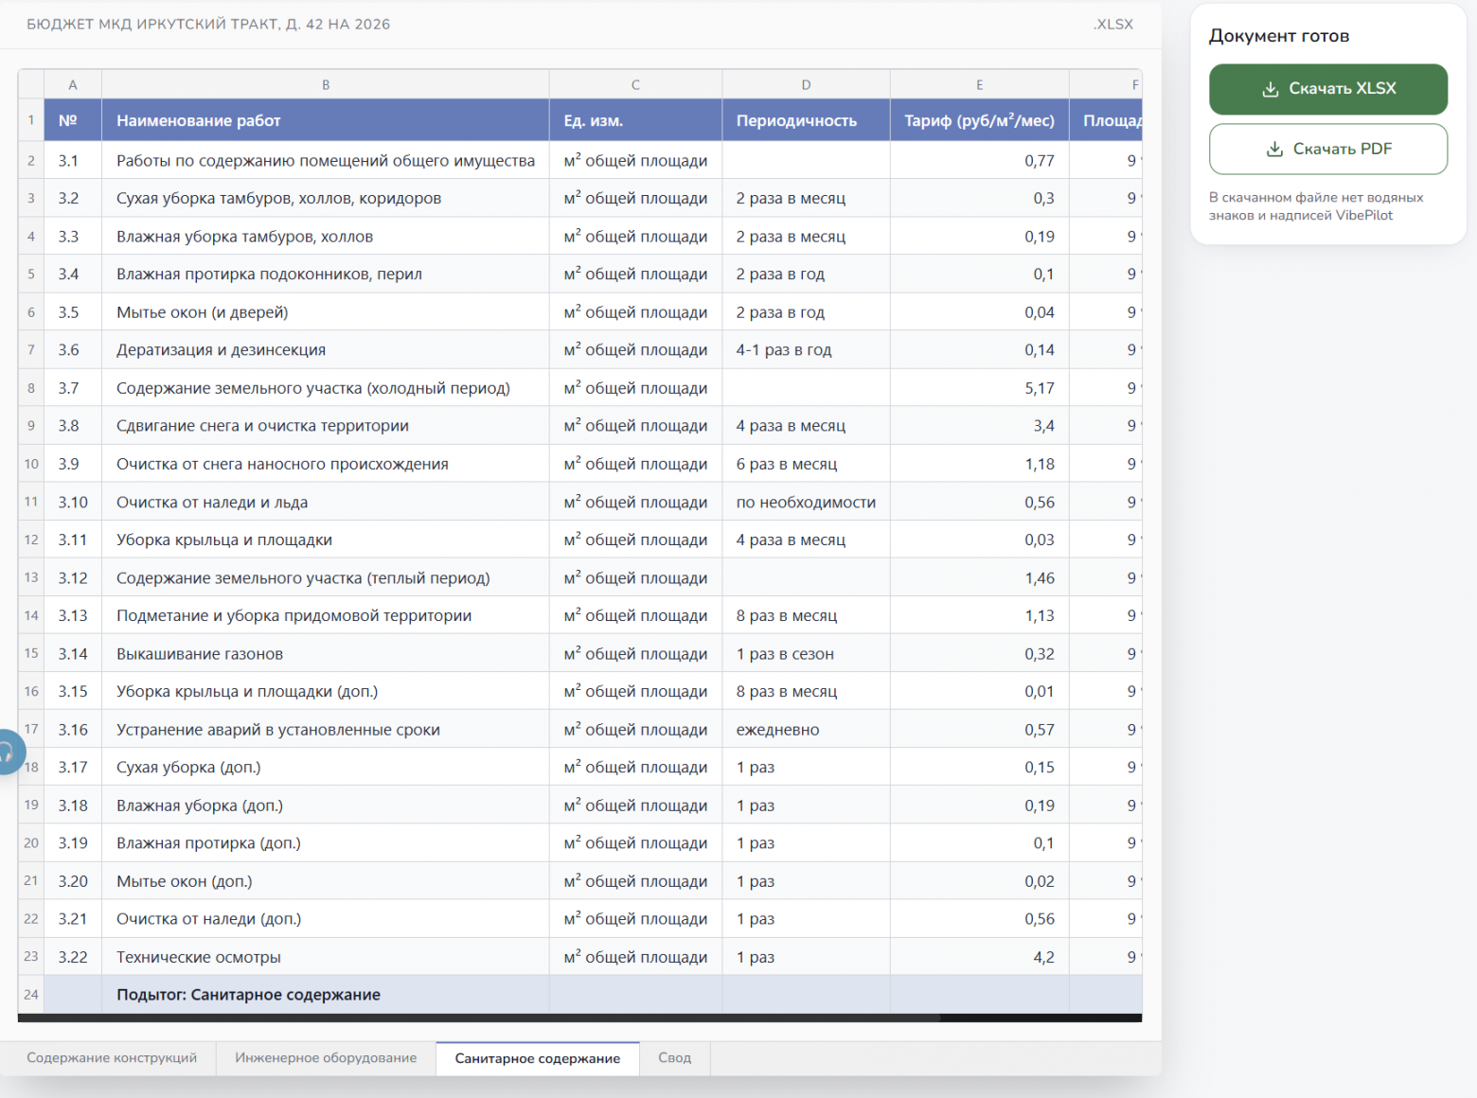Click cell Подметание и уборка придомовой территории
Viewport: 1477px width, 1098px height.
pos(326,616)
